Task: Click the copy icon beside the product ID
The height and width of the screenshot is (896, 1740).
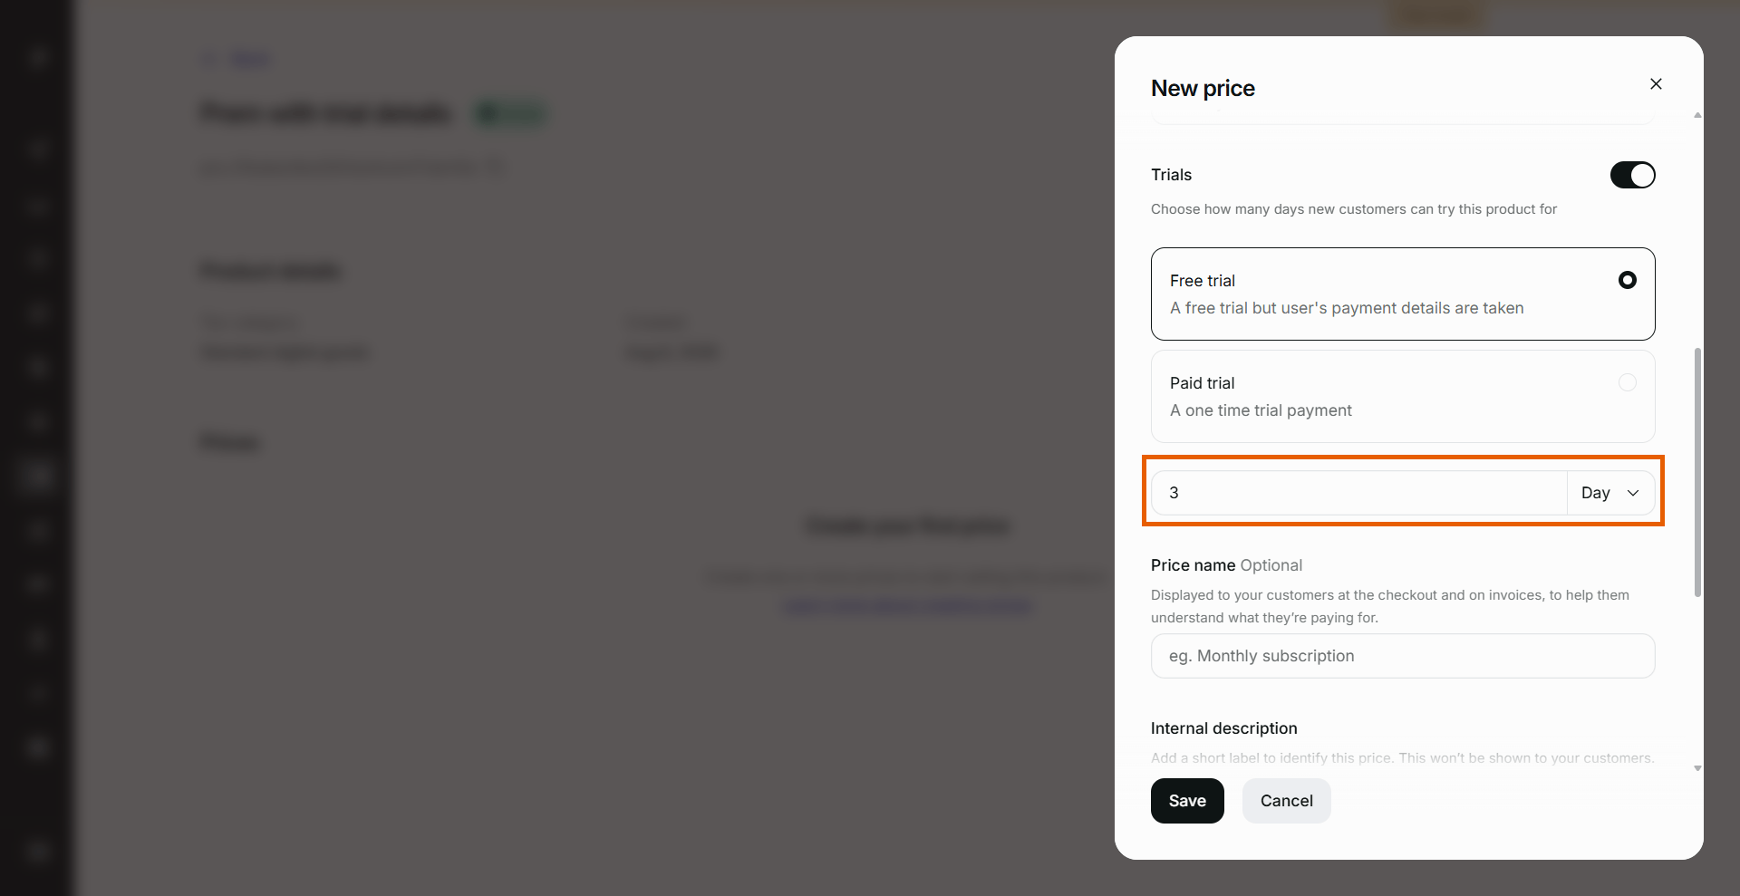Action: click(495, 167)
